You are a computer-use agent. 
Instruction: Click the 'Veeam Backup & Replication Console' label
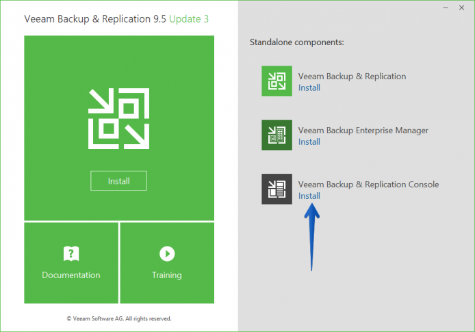[368, 184]
